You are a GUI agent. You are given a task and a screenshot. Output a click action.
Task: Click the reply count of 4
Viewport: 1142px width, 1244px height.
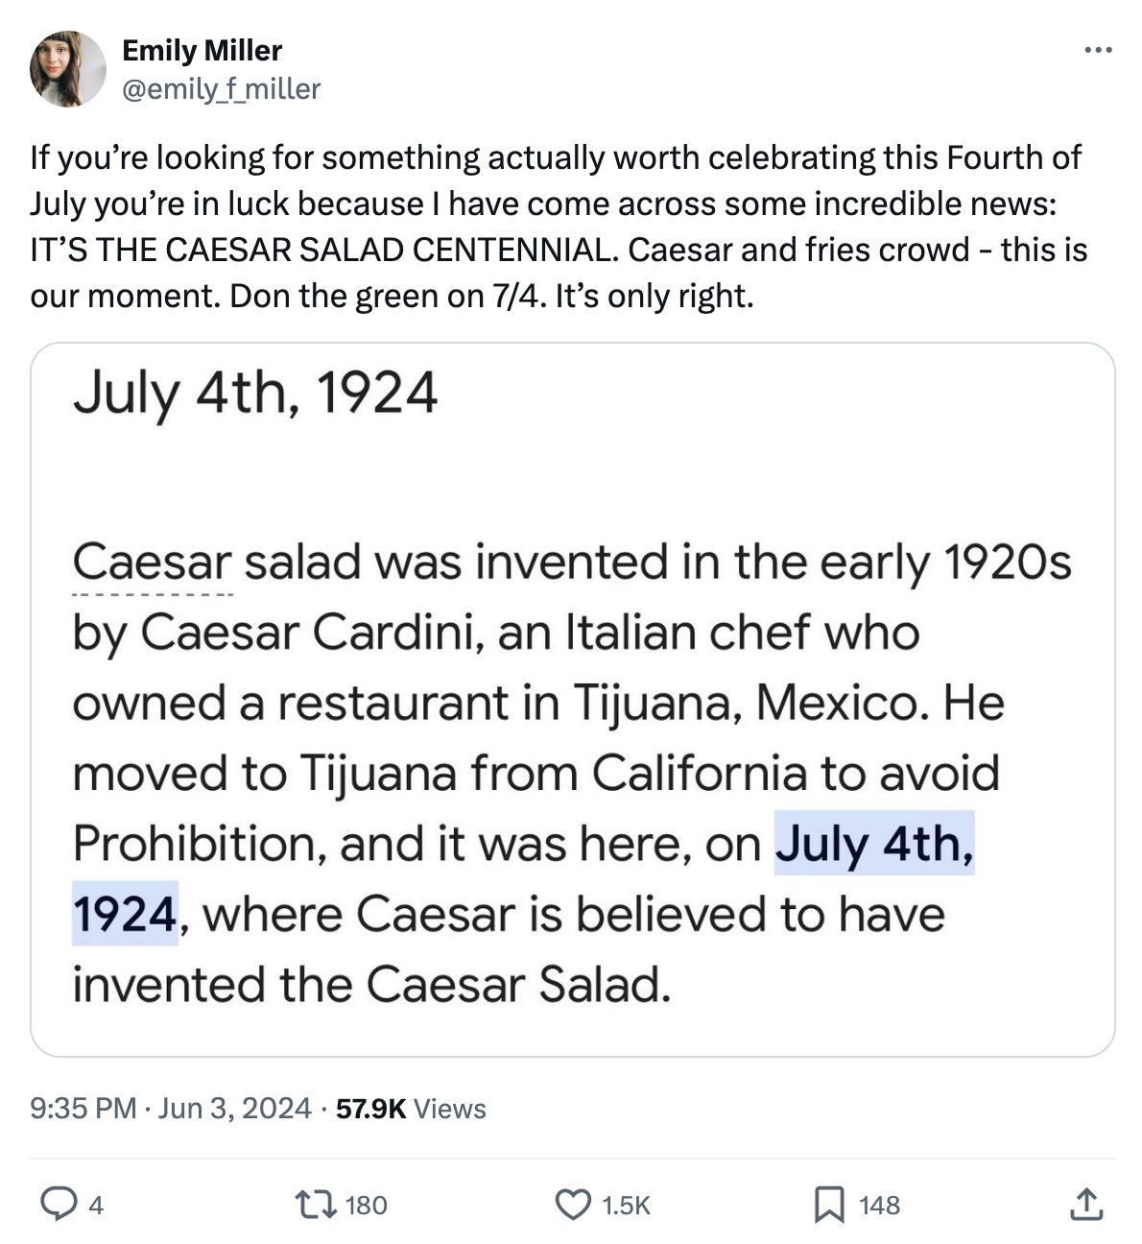click(96, 1206)
